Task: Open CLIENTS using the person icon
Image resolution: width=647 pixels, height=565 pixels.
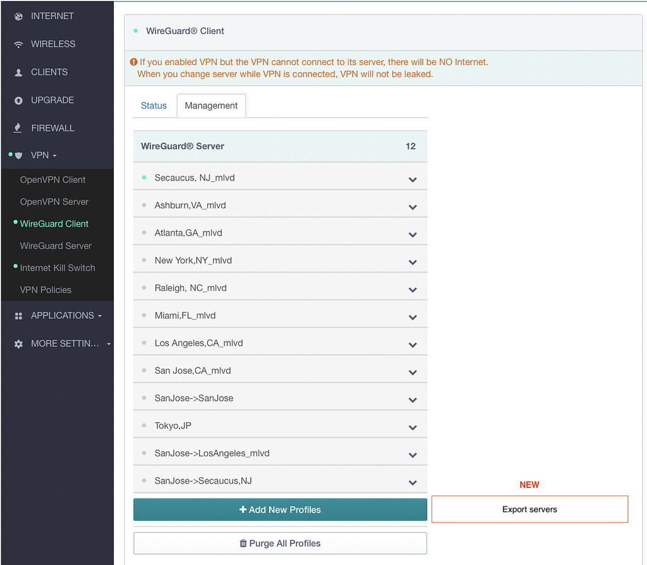Action: tap(19, 72)
